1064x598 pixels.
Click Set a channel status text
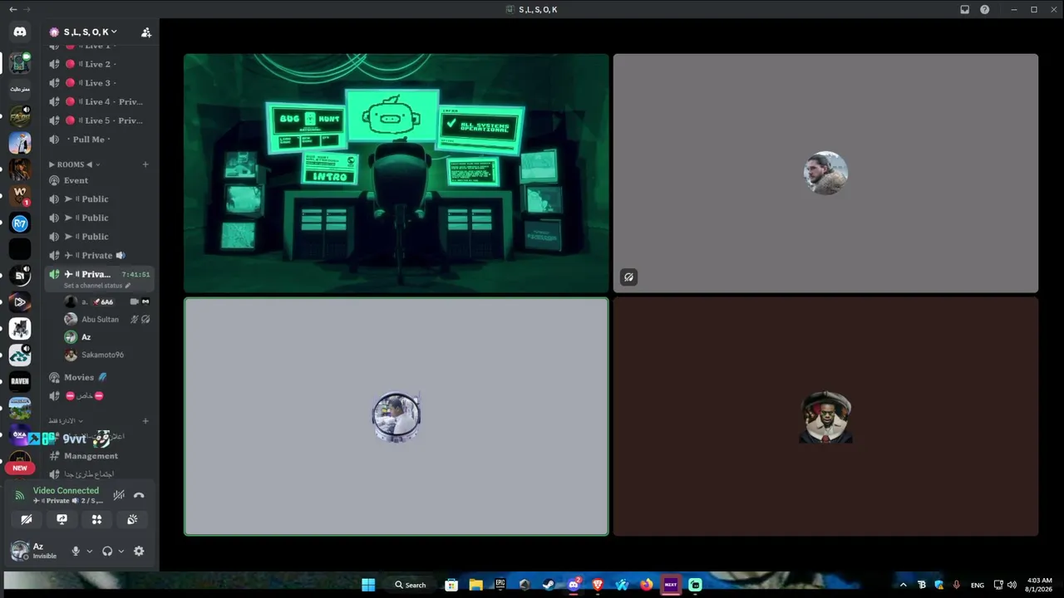tap(93, 286)
